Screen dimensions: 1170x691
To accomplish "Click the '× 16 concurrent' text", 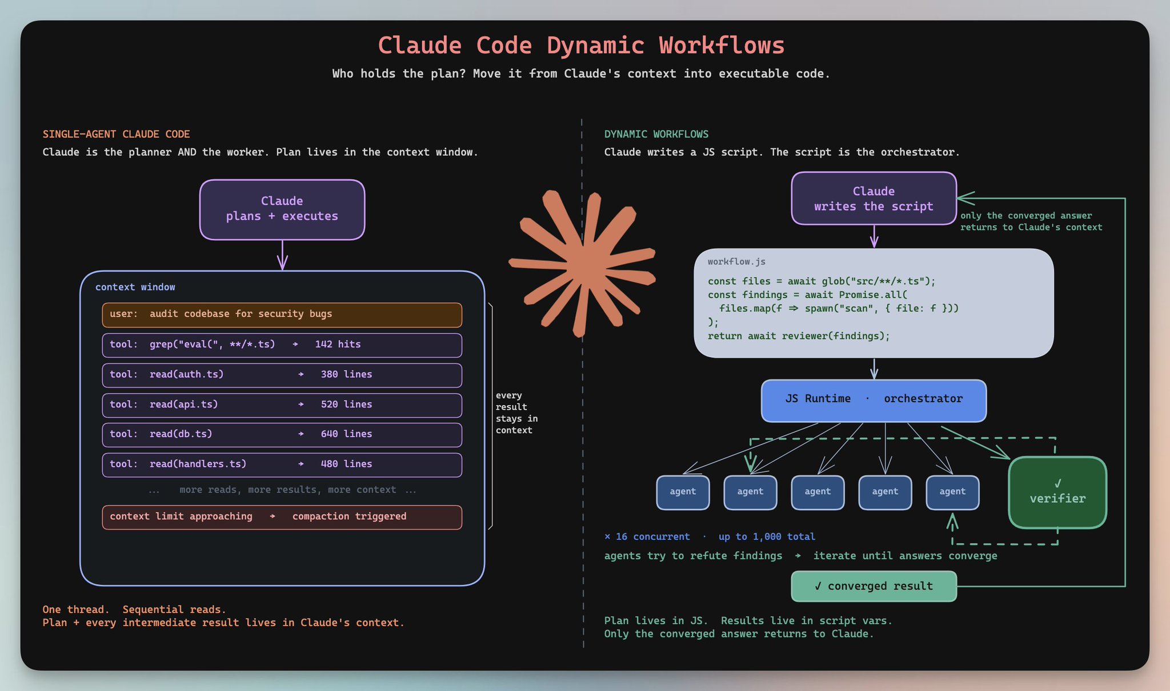I will point(647,537).
